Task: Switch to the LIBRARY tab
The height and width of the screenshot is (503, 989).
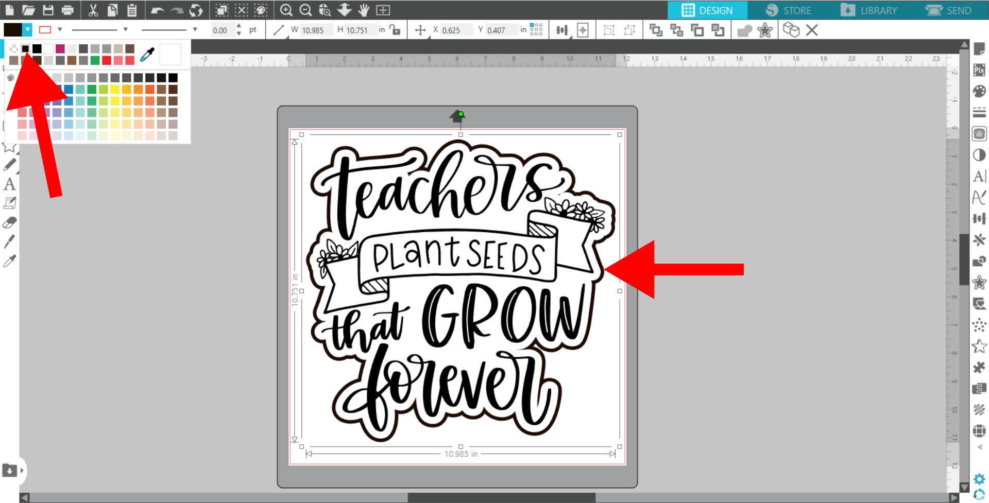Action: click(x=870, y=9)
